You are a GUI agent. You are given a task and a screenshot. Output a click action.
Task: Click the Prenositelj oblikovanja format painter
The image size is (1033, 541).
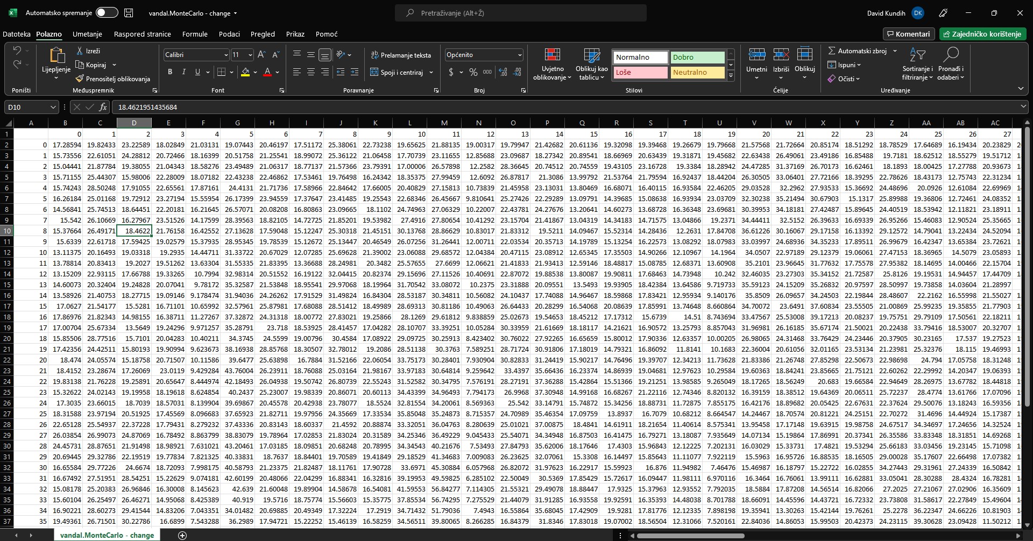(113, 79)
